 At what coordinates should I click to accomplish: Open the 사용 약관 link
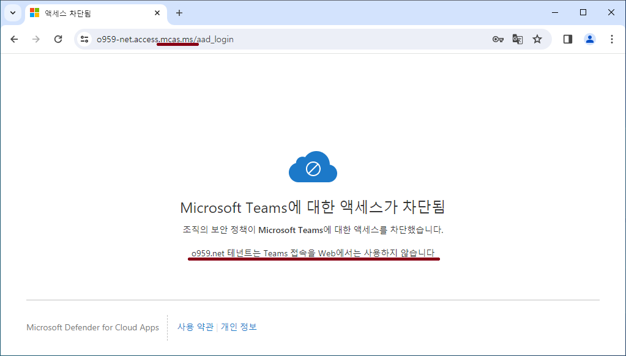click(195, 327)
